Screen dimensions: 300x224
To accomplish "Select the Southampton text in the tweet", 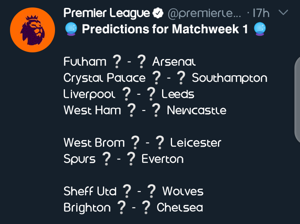I will [x=229, y=78].
